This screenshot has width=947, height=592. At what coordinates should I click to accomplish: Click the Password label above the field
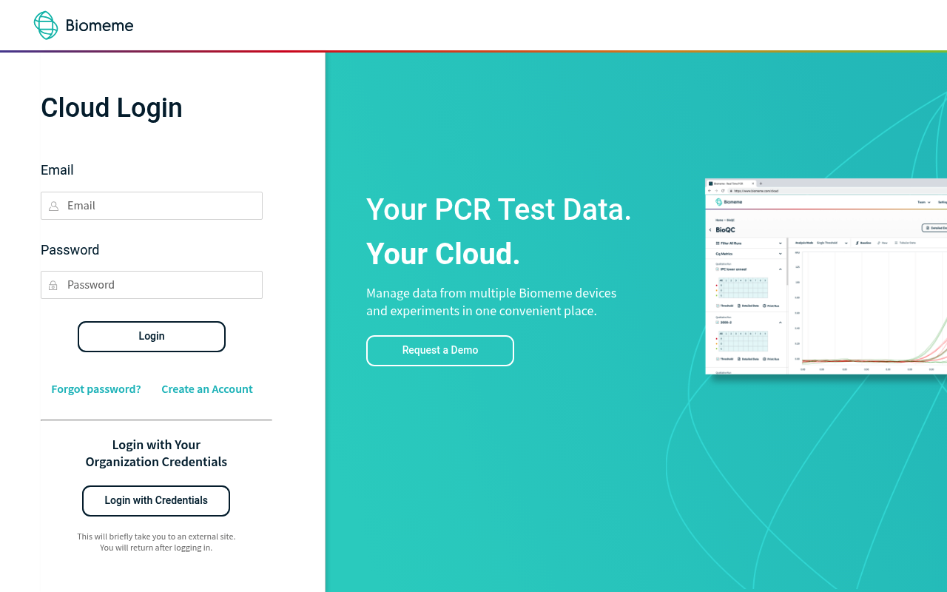(x=70, y=250)
